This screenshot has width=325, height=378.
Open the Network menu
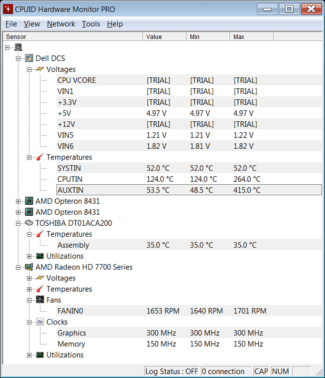pos(61,24)
